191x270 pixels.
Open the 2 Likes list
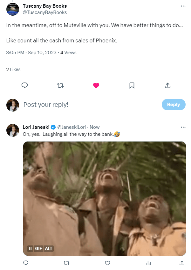click(x=13, y=69)
